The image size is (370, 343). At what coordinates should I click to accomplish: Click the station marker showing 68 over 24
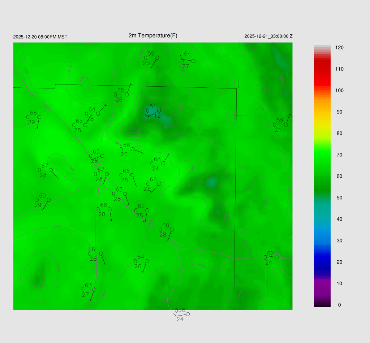163,163
